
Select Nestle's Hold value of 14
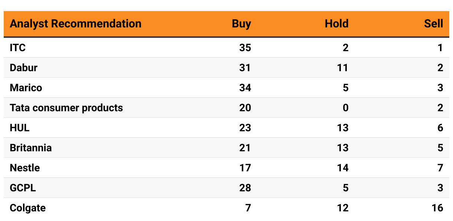pos(342,168)
